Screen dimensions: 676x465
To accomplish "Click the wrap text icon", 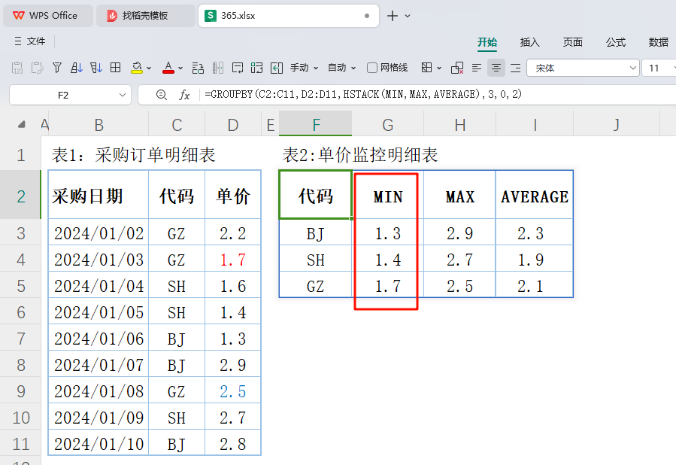I will pos(238,68).
